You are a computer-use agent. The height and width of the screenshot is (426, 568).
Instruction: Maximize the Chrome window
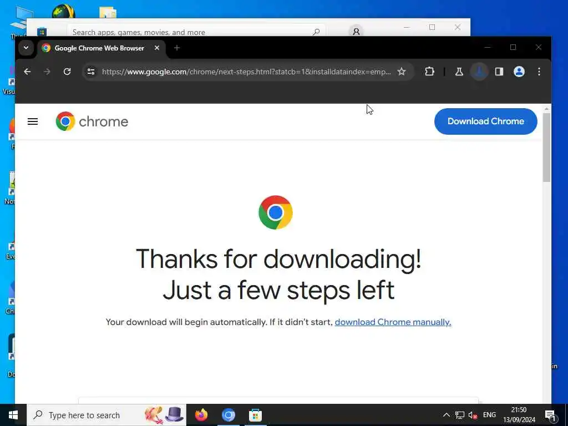coord(513,48)
